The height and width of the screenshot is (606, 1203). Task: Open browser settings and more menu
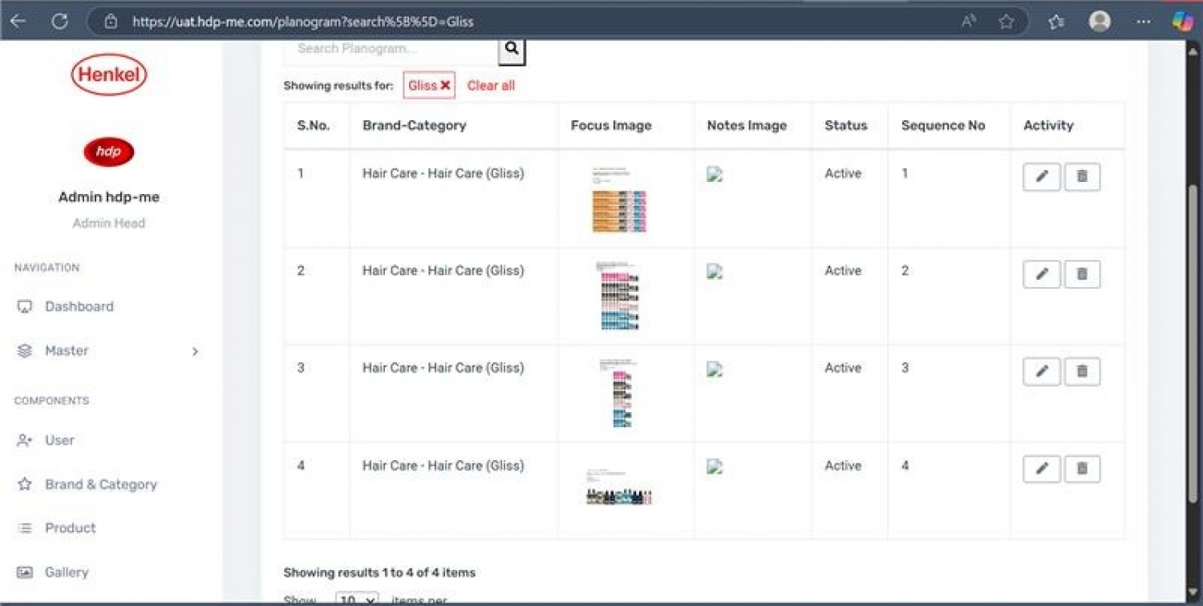click(x=1144, y=22)
